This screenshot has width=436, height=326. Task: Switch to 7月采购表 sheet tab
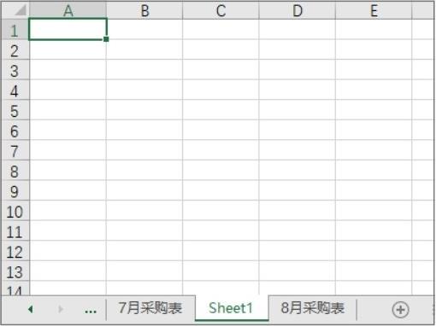click(x=150, y=308)
